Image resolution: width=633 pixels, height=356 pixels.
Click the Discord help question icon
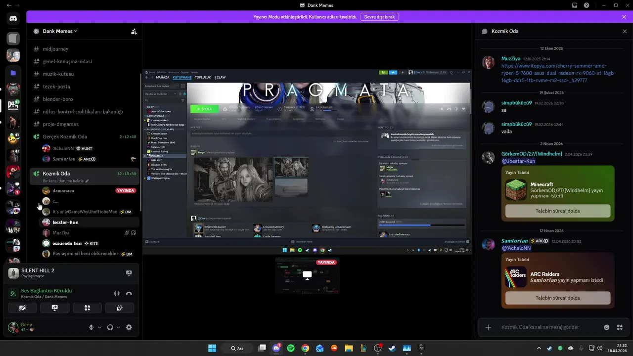(x=587, y=5)
